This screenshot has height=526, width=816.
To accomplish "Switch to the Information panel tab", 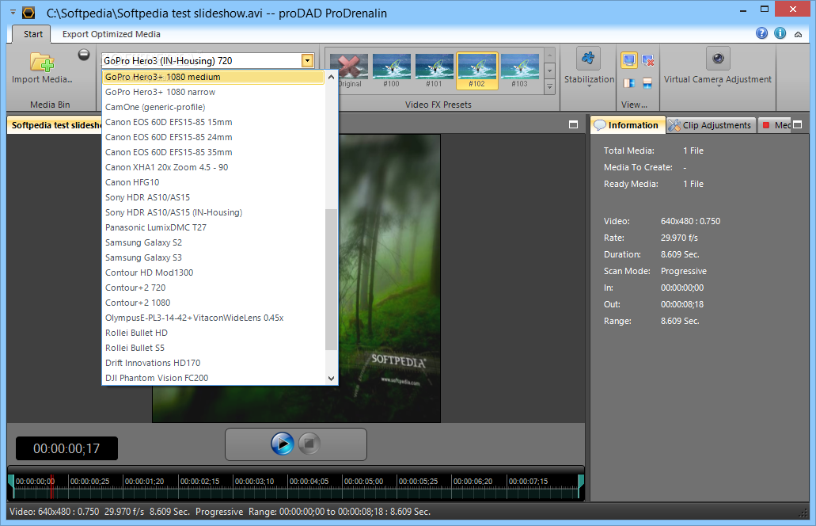I will pyautogui.click(x=627, y=125).
